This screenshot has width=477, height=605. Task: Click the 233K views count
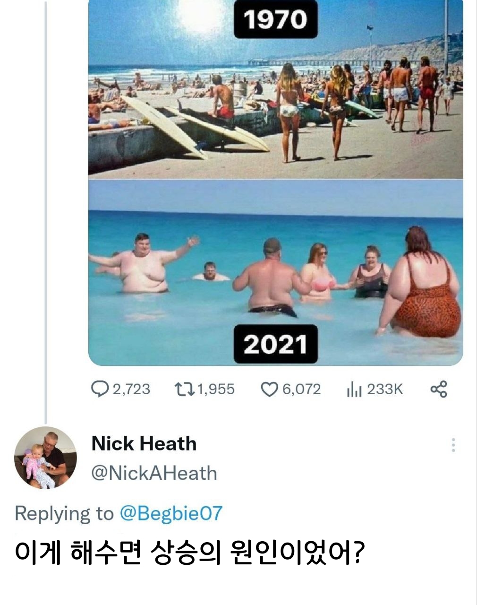pyautogui.click(x=385, y=389)
